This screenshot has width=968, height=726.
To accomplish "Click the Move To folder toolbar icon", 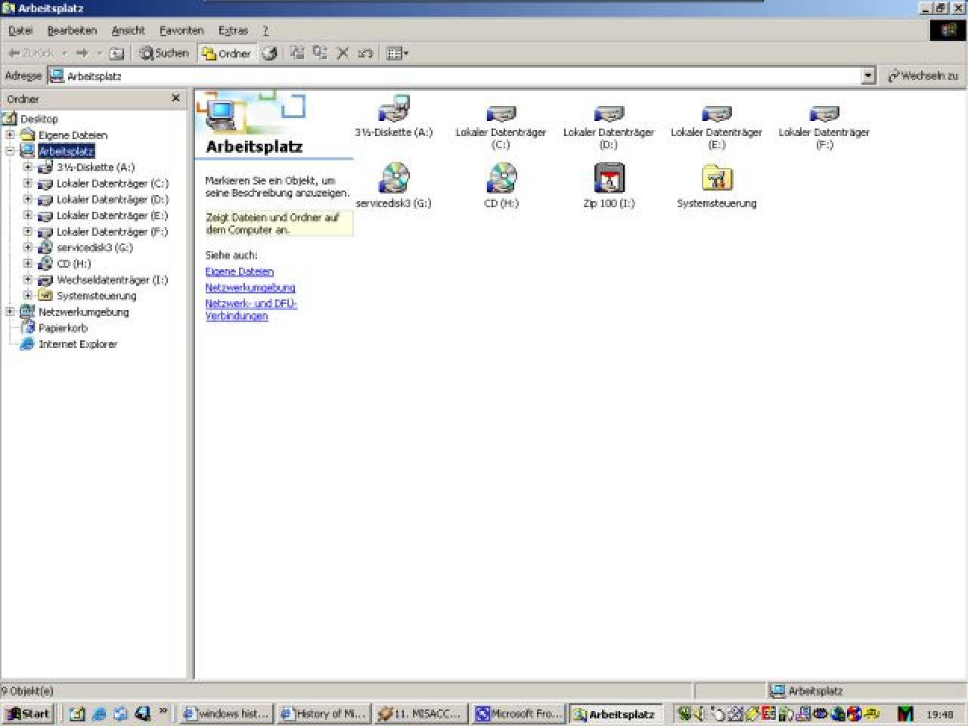I will 297,53.
